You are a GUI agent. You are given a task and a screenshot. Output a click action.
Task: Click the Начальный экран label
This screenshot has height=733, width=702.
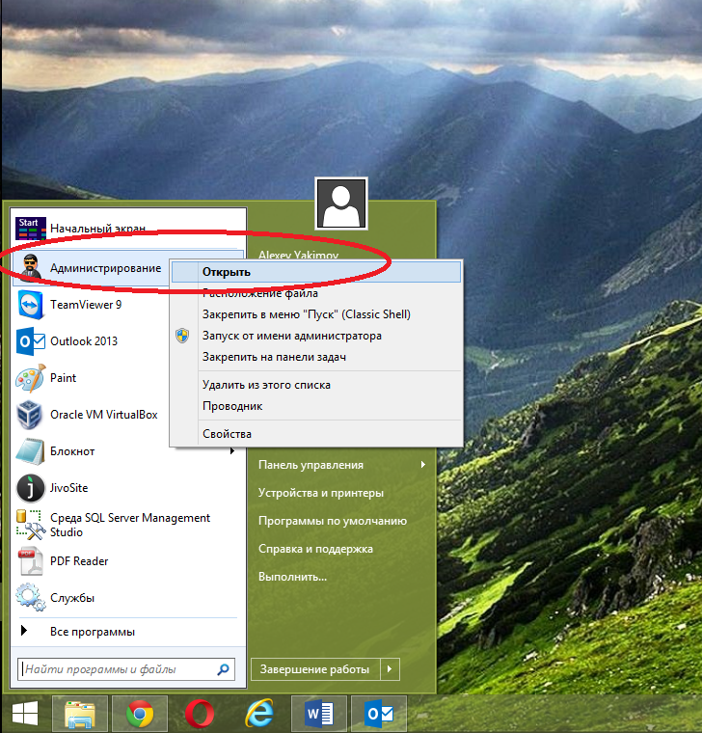[97, 229]
